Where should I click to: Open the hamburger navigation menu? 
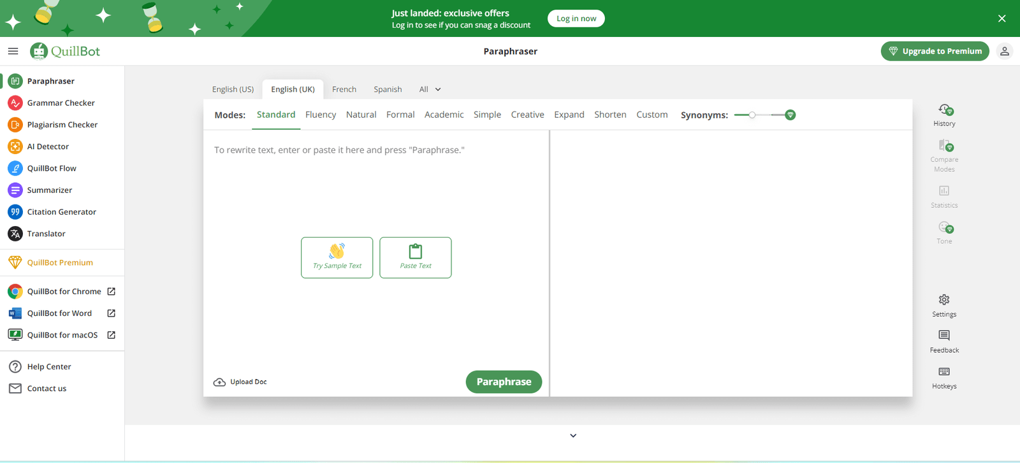[x=13, y=51]
